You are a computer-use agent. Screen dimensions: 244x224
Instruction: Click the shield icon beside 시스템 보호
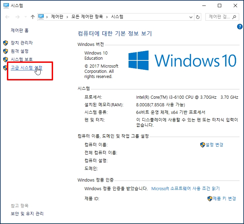pos(6,59)
